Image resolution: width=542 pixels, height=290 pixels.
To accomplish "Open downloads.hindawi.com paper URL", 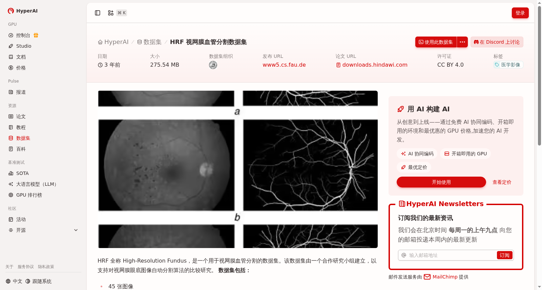I will coord(372,65).
